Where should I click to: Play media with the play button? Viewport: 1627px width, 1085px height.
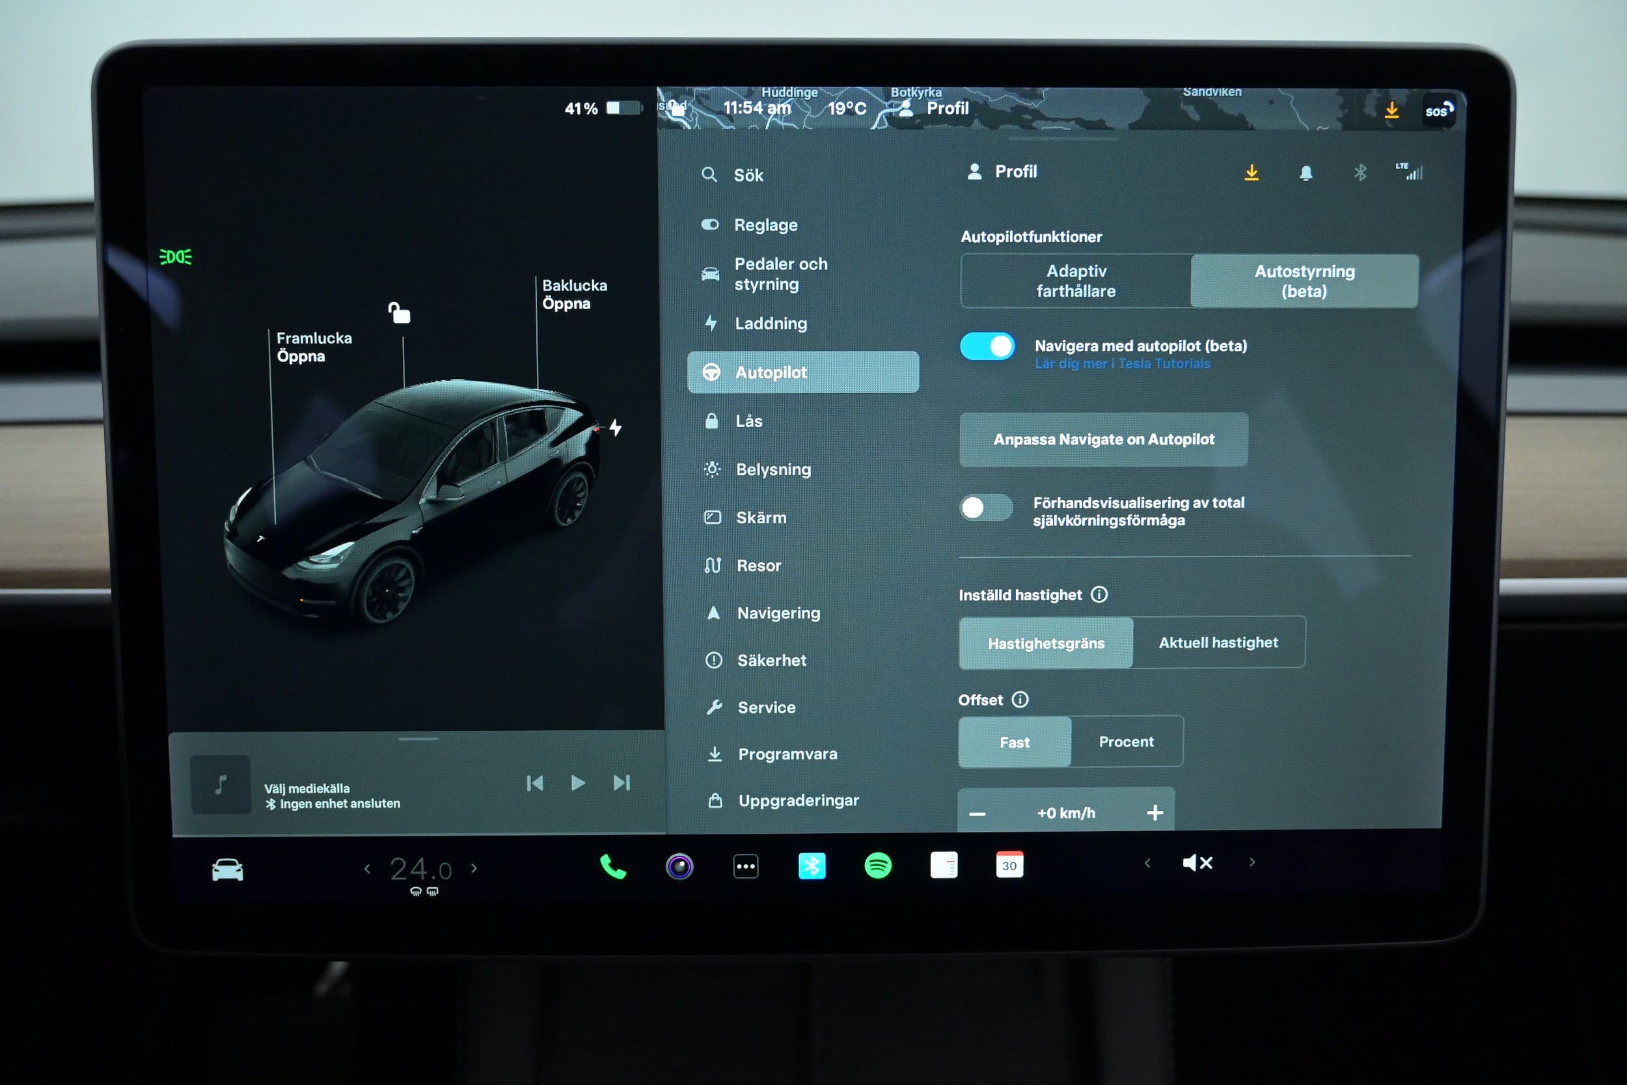[579, 782]
